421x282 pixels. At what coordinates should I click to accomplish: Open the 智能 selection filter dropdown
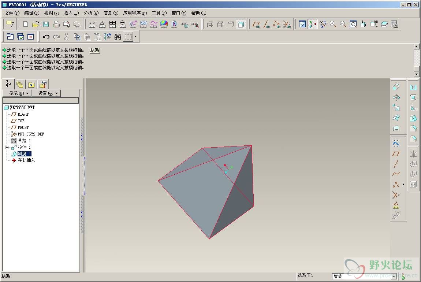click(394, 276)
